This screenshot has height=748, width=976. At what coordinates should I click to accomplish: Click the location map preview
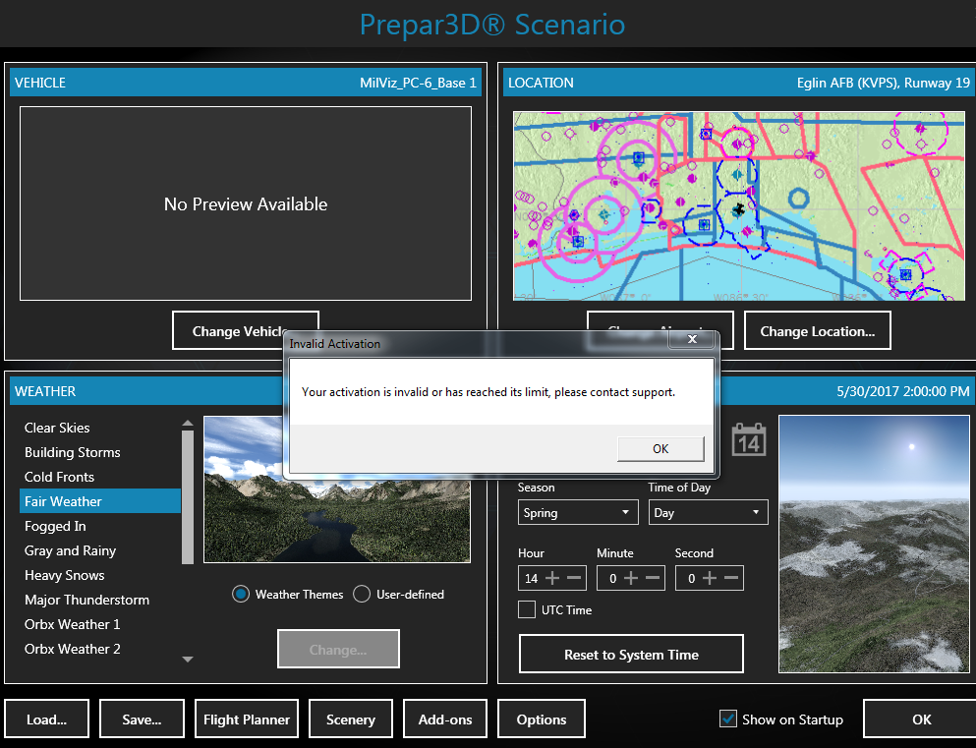(x=739, y=206)
